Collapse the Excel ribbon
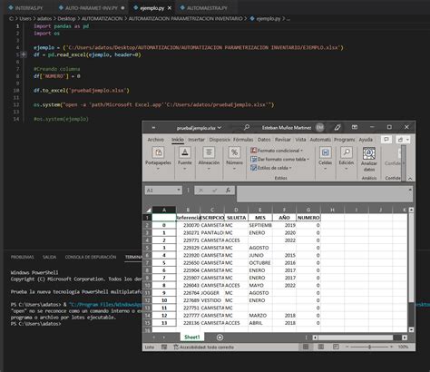The image size is (430, 372). coord(410,179)
